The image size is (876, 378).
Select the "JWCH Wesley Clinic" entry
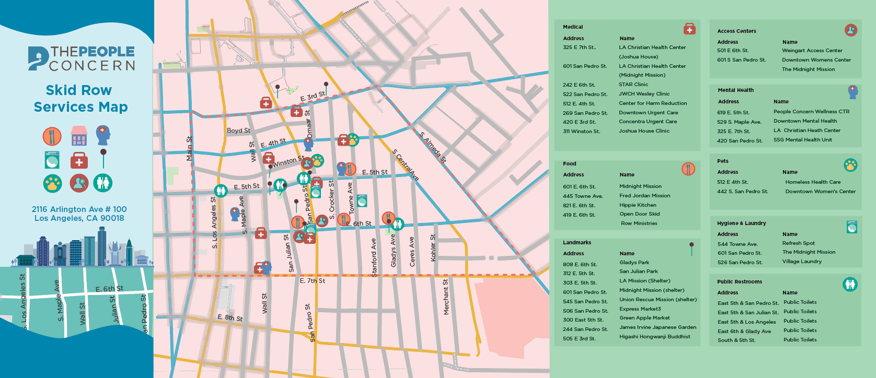coord(644,94)
